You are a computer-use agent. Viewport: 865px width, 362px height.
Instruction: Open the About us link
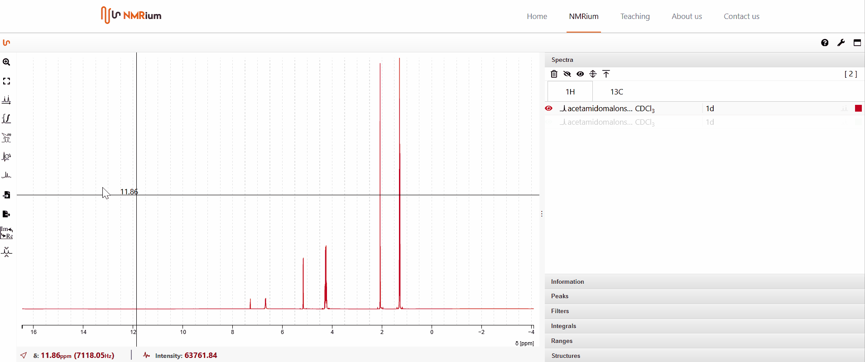click(687, 16)
